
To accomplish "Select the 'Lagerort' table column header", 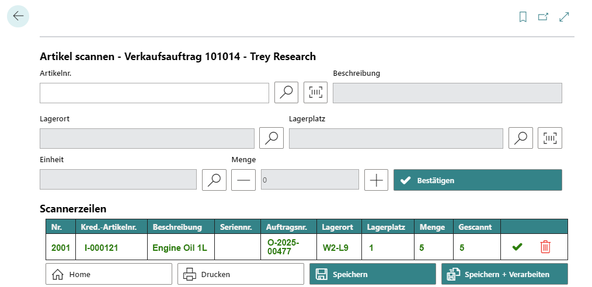I will [x=339, y=226].
